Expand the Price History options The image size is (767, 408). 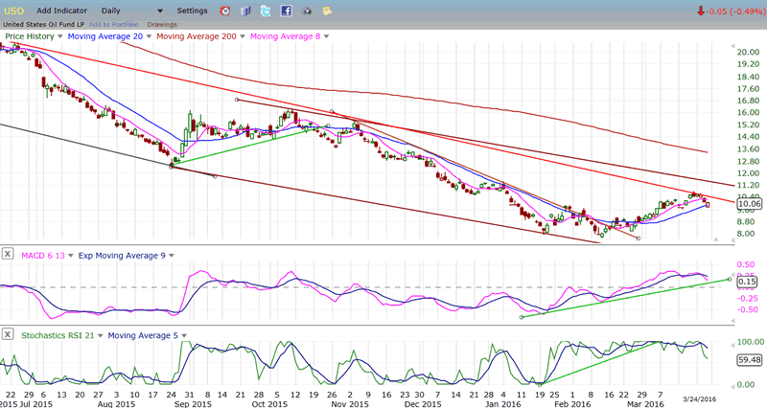tap(59, 36)
